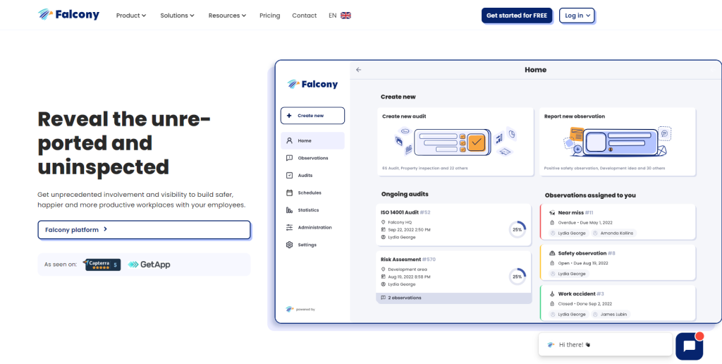The image size is (722, 364).
Task: Open the Pricing page
Action: point(270,16)
